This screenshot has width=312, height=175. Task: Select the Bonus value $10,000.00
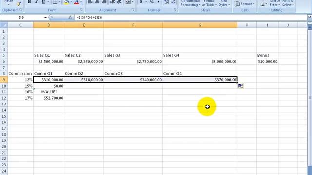(268, 62)
